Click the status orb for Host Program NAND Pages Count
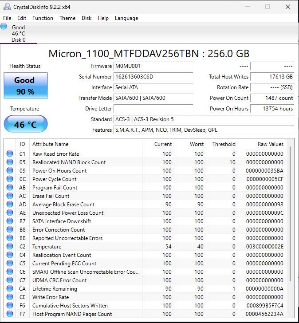Viewport: 299px width, 323px height. pos(10,314)
